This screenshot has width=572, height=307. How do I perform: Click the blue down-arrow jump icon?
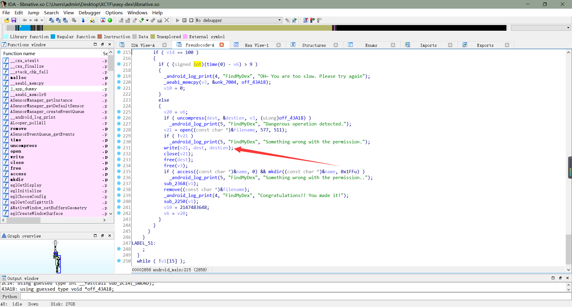click(83, 20)
